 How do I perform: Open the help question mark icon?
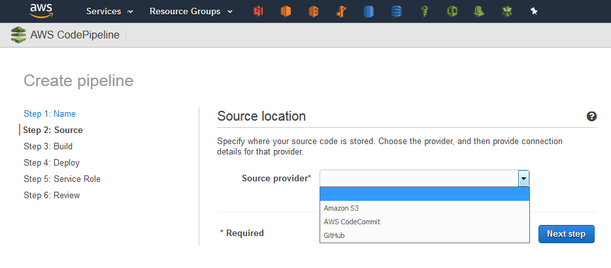(591, 117)
